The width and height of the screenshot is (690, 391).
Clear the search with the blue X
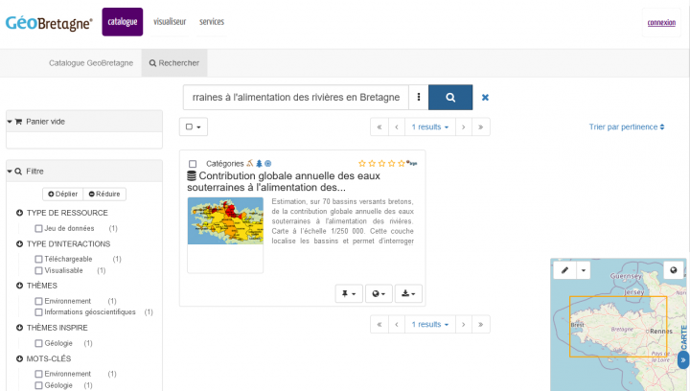[485, 97]
